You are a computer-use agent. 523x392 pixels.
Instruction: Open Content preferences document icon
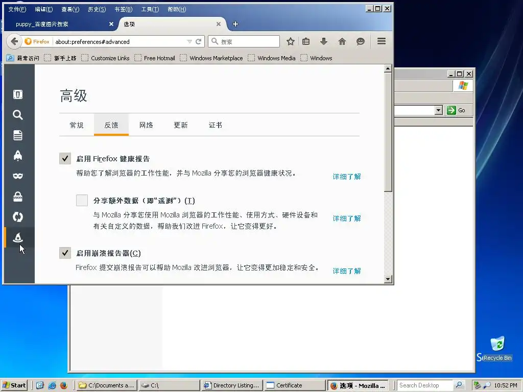tap(18, 135)
